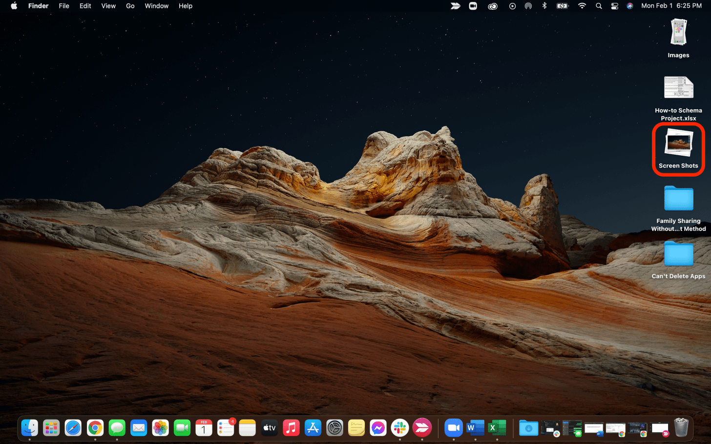Open Messages from the Dock
711x444 pixels.
click(117, 428)
